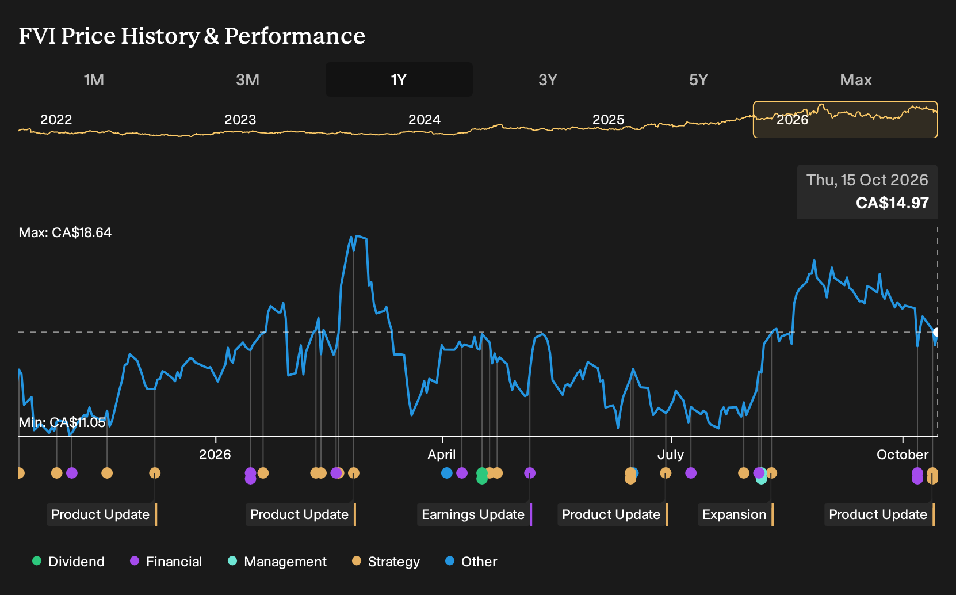Screen dimensions: 956x595
Task: Select the 1M time range tab
Action: (94, 79)
